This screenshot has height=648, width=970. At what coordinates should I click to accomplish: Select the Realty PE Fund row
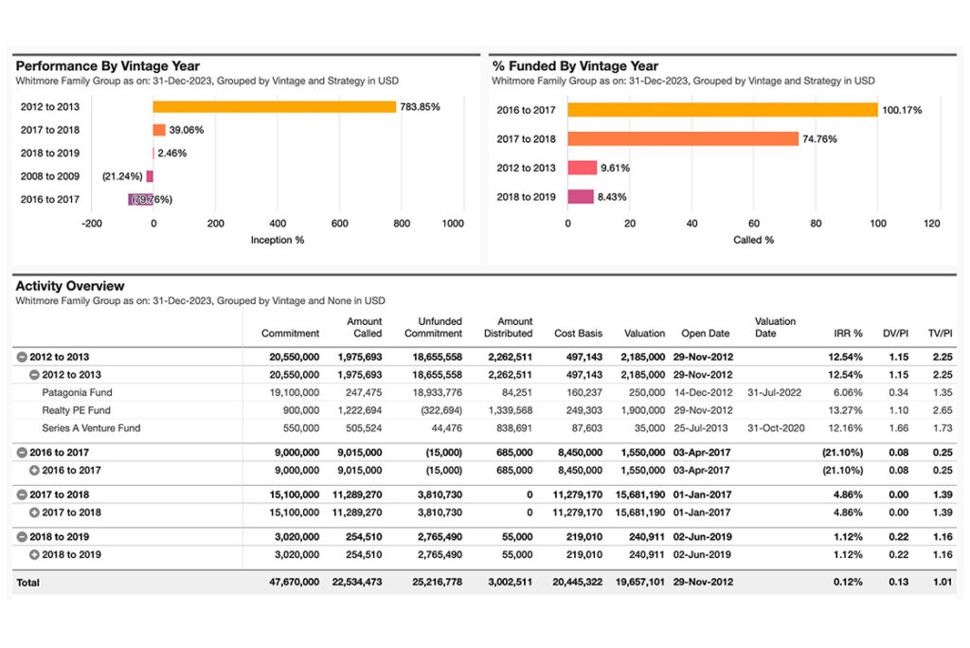tap(75, 410)
